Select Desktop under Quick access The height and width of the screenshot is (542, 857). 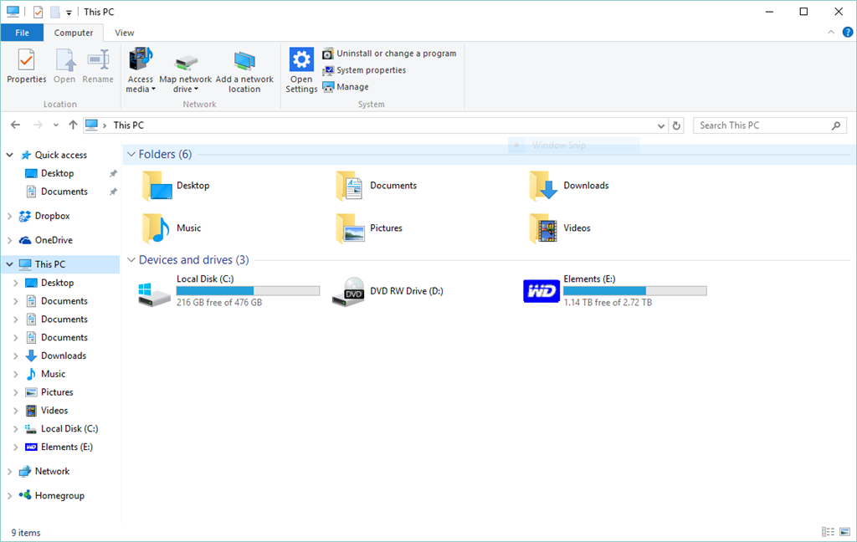click(x=58, y=173)
